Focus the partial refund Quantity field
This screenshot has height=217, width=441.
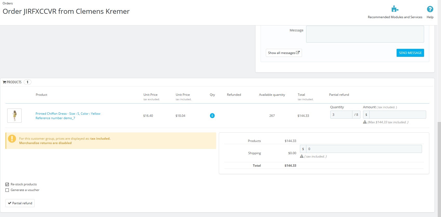(x=341, y=115)
